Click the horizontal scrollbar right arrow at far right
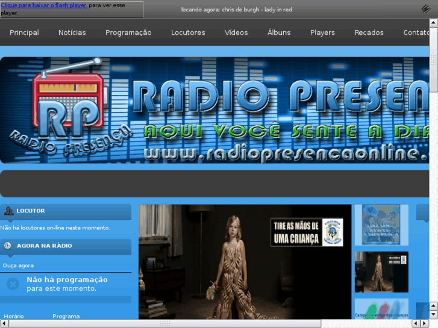The image size is (438, 328). 425,324
